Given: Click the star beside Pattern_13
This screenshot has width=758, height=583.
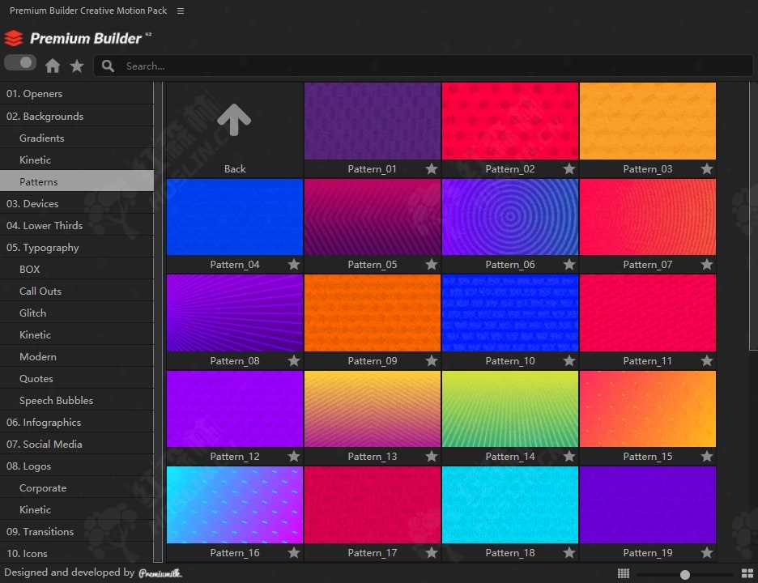Looking at the screenshot, I should (x=432, y=457).
